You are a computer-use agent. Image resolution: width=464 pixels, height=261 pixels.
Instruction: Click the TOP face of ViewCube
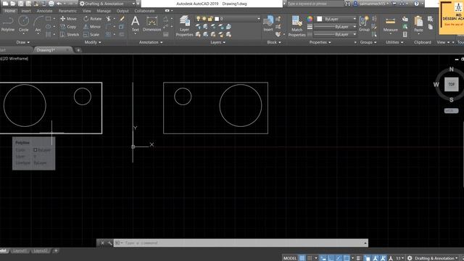click(x=451, y=84)
